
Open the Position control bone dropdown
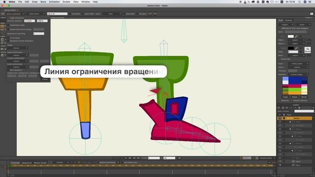(18, 61)
